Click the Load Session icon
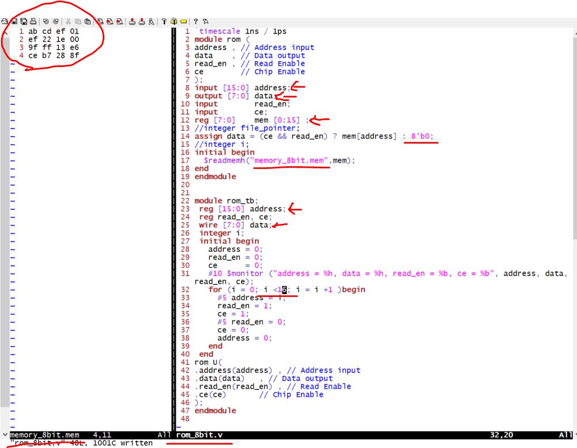Image resolution: width=577 pixels, height=448 pixels. coord(132,22)
